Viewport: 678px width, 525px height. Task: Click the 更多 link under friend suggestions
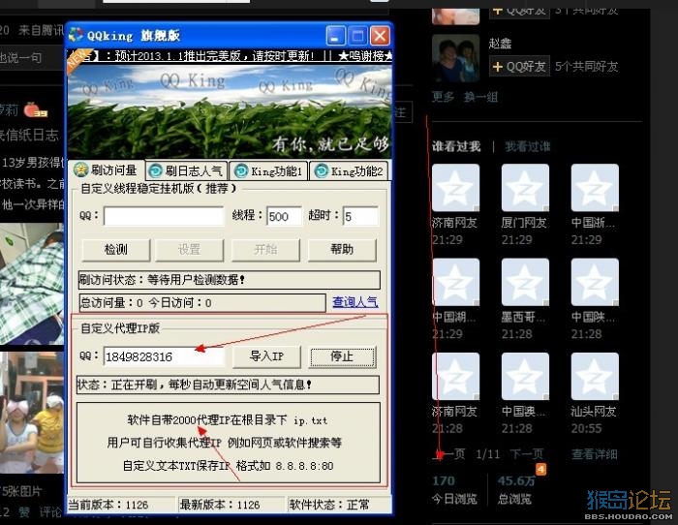443,97
